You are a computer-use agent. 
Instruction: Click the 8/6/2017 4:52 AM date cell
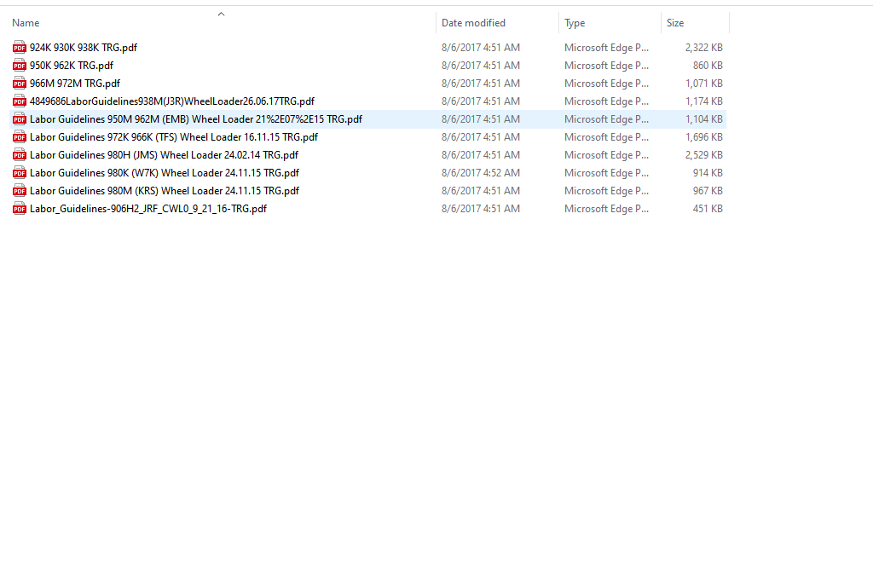pyautogui.click(x=481, y=172)
